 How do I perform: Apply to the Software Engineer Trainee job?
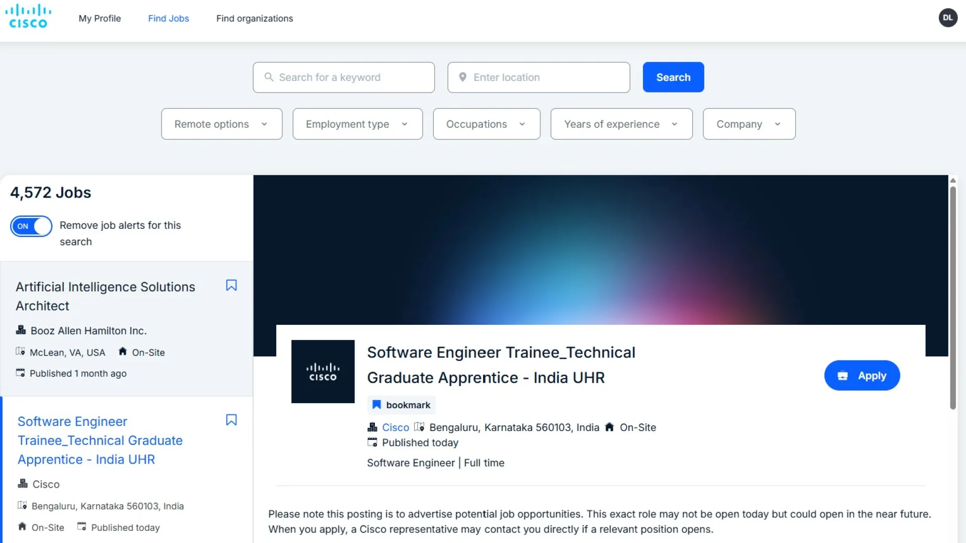tap(862, 376)
